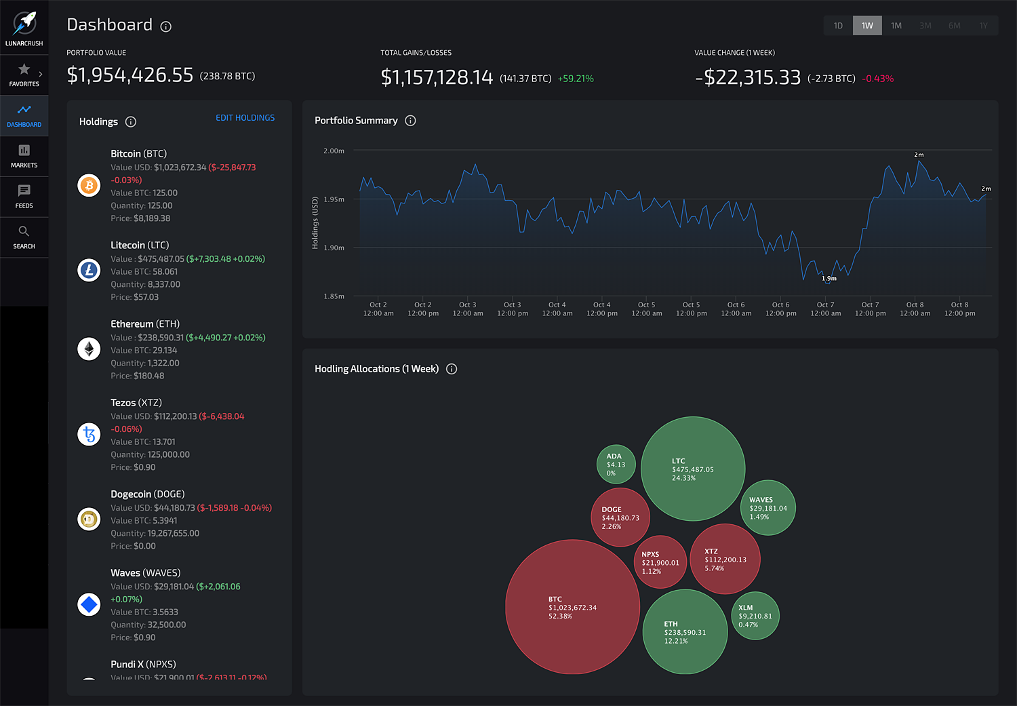Viewport: 1017px width, 706px height.
Task: Click the (238.78 BTC) portfolio value text
Action: coord(228,76)
